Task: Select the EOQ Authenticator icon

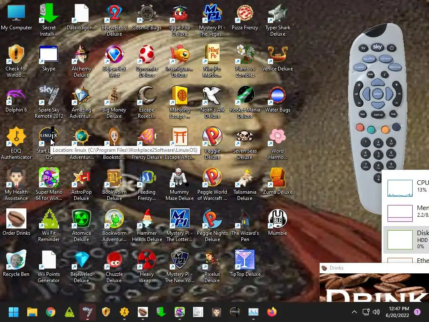Action: coord(16,144)
